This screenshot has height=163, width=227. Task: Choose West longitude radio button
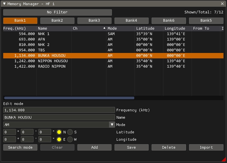point(70,139)
